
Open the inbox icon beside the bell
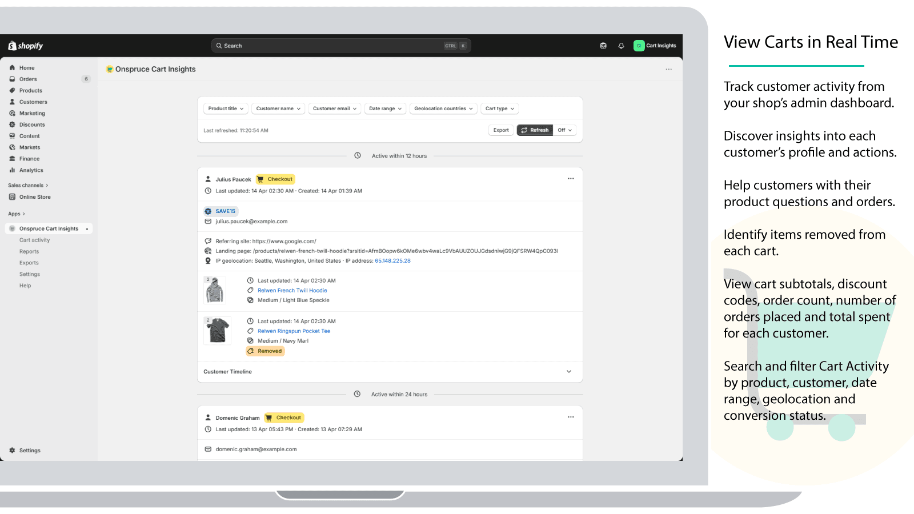point(603,46)
